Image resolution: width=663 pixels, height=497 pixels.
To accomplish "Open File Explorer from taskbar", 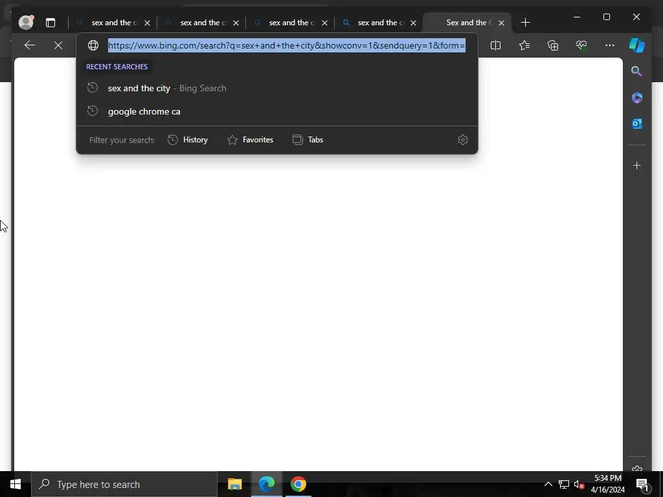I will pyautogui.click(x=234, y=484).
